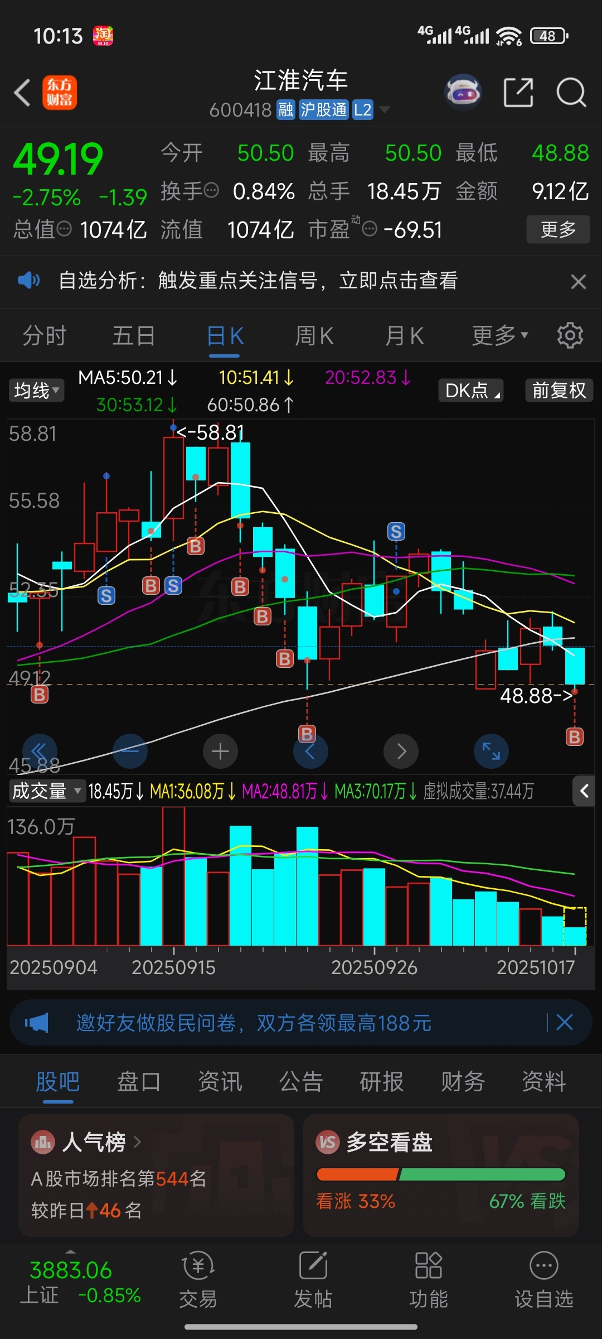The height and width of the screenshot is (1339, 602).
Task: Tap the share export icon
Action: click(518, 92)
